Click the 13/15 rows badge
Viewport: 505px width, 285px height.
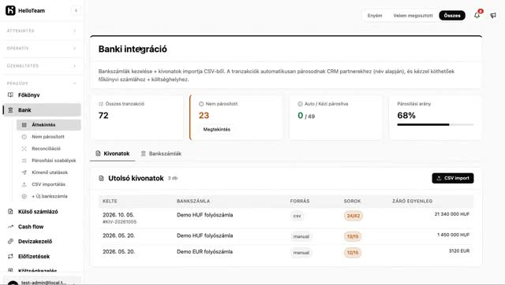pos(353,236)
